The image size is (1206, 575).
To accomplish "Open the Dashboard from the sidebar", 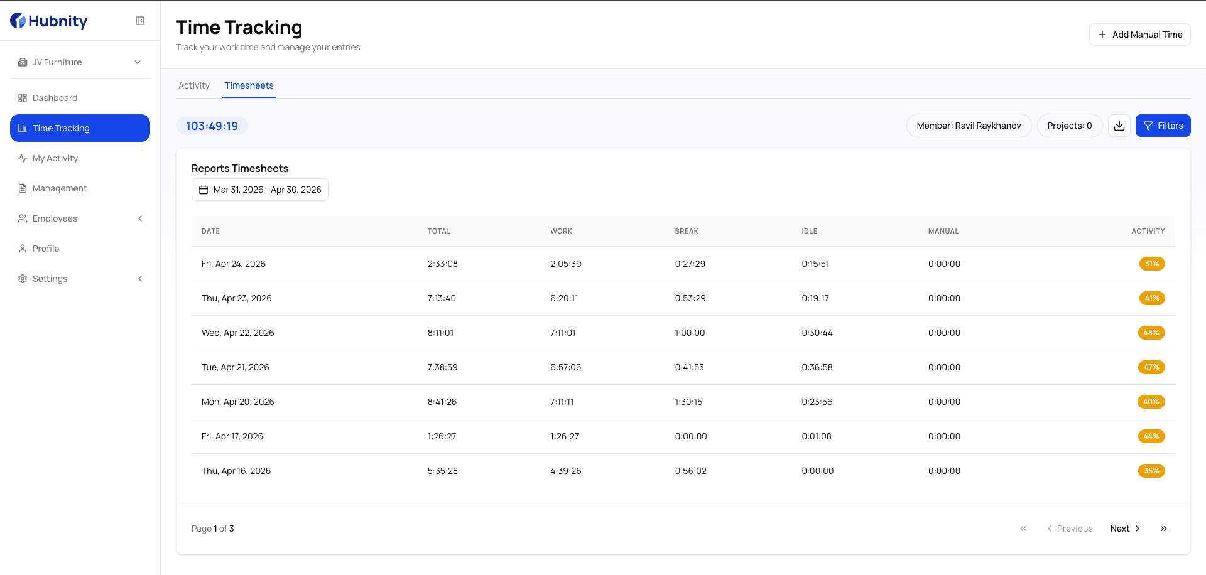I will click(55, 98).
